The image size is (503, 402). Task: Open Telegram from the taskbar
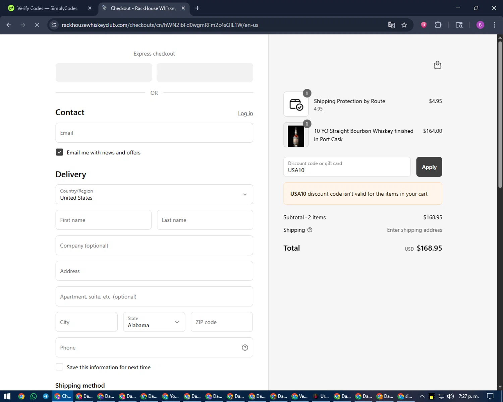(x=46, y=396)
